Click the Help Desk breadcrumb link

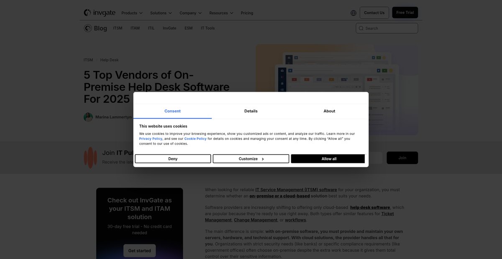pyautogui.click(x=109, y=60)
